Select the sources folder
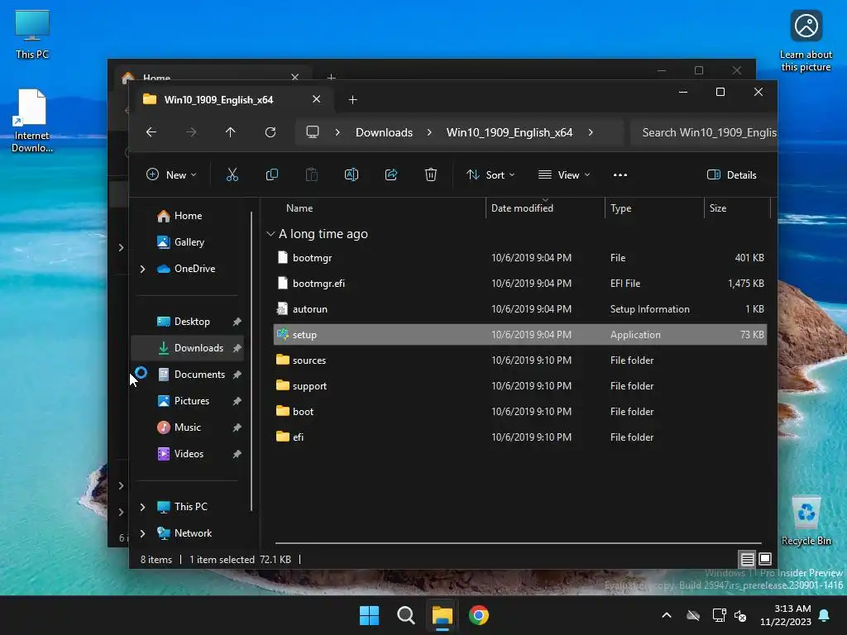The height and width of the screenshot is (635, 847). [519, 360]
